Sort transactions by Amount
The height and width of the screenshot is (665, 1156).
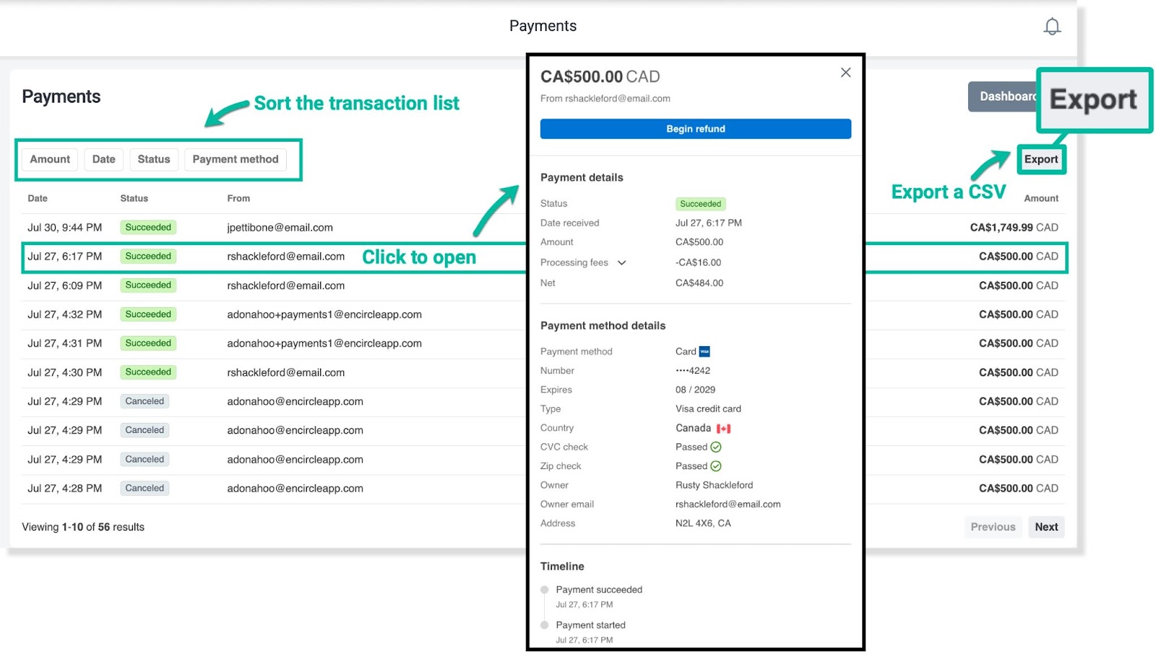[x=50, y=159]
